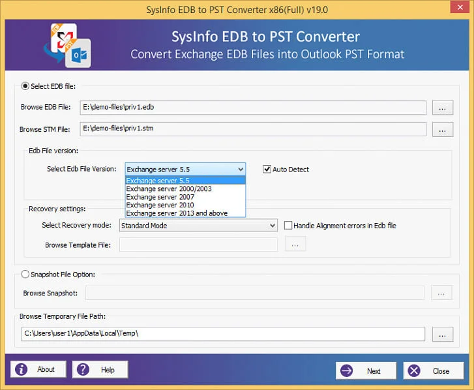Browse temporary file path using ellipsis button
474x390 pixels.
pos(443,335)
